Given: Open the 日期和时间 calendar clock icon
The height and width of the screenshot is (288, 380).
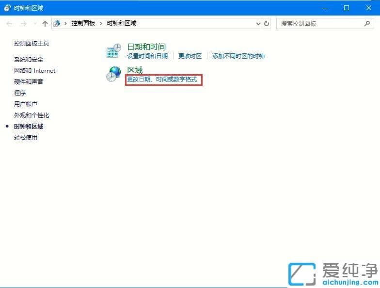Looking at the screenshot, I should pos(113,51).
